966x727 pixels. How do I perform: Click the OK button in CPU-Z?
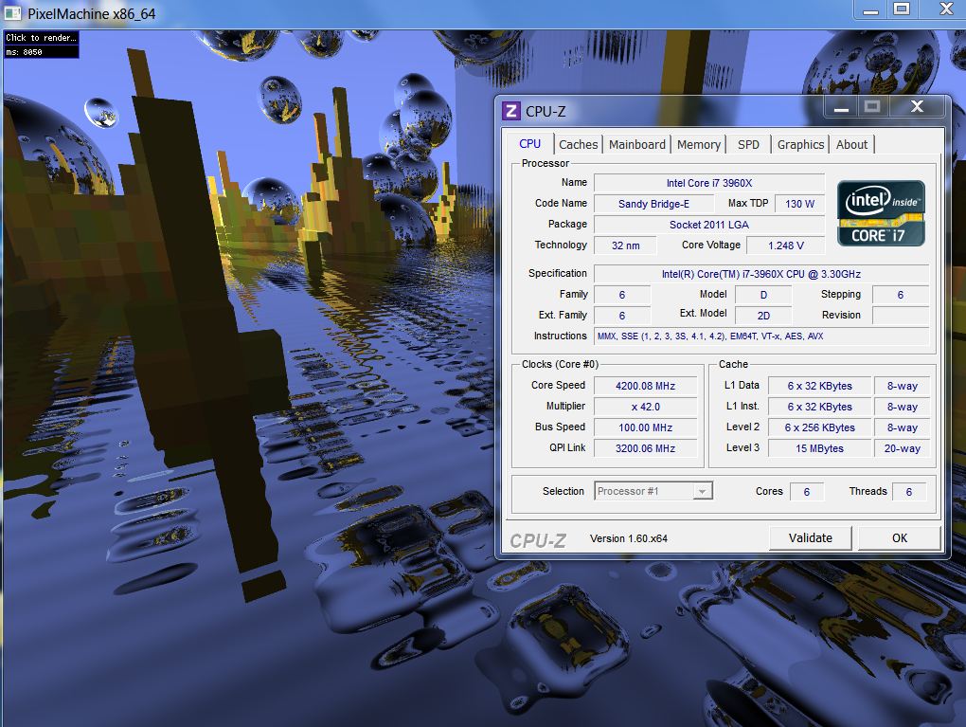pos(899,537)
